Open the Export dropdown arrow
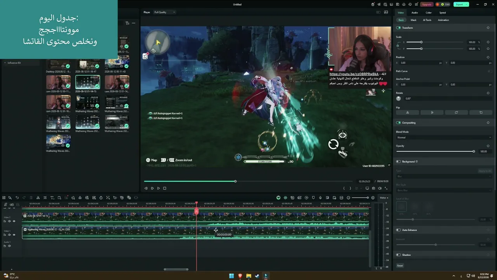 (467, 4)
